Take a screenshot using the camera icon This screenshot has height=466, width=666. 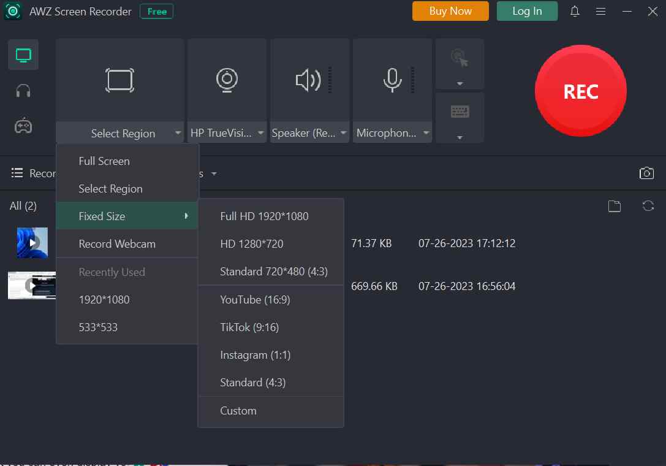(x=646, y=173)
